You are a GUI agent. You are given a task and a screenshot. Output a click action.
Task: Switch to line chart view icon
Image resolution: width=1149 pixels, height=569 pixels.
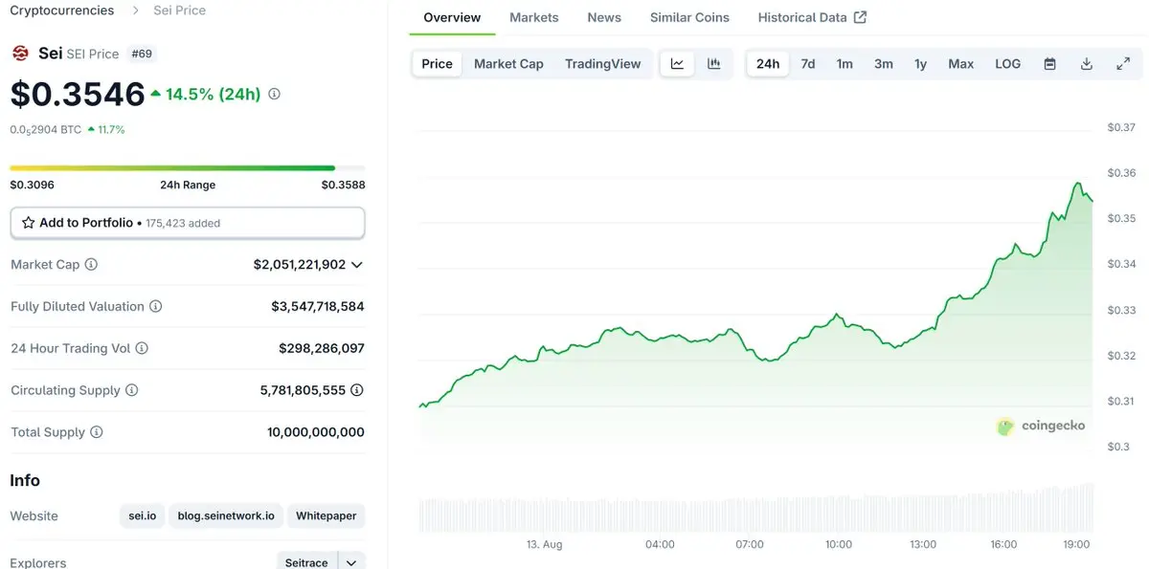point(677,64)
